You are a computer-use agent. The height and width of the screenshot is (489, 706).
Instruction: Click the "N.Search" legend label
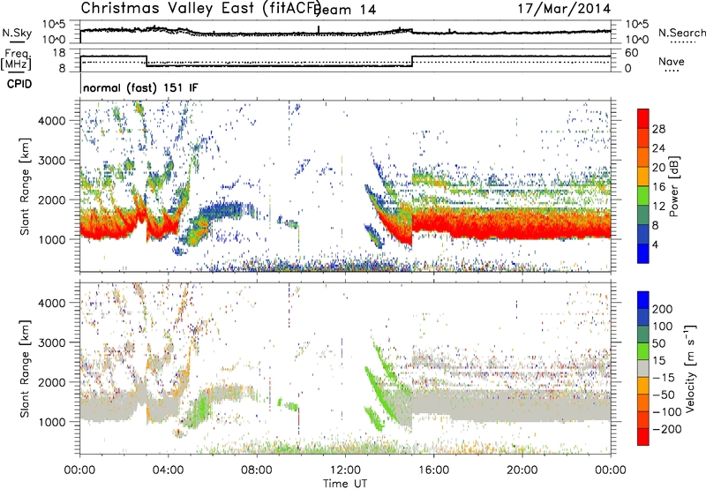point(681,33)
